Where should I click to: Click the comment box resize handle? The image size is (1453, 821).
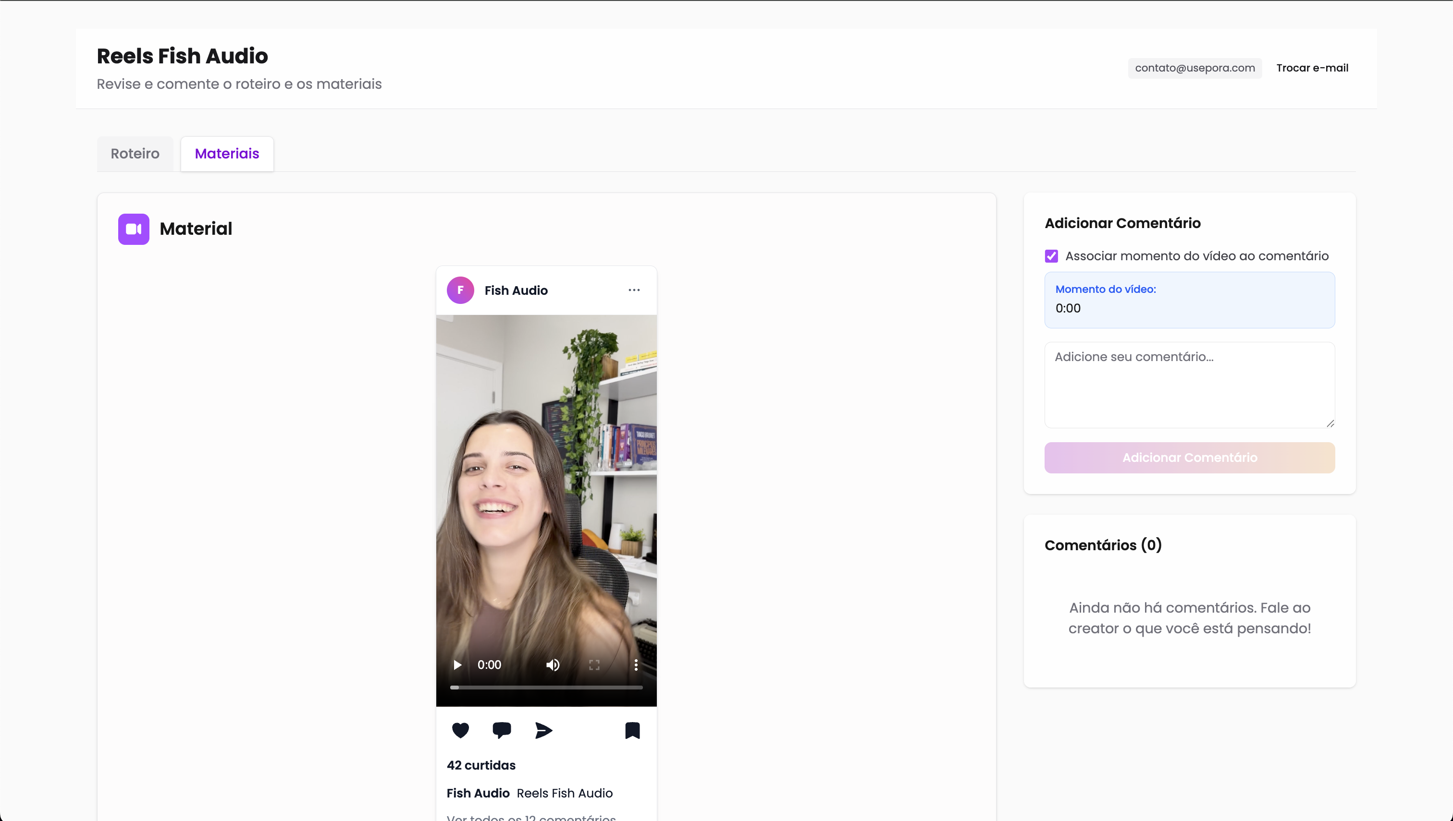(x=1330, y=423)
